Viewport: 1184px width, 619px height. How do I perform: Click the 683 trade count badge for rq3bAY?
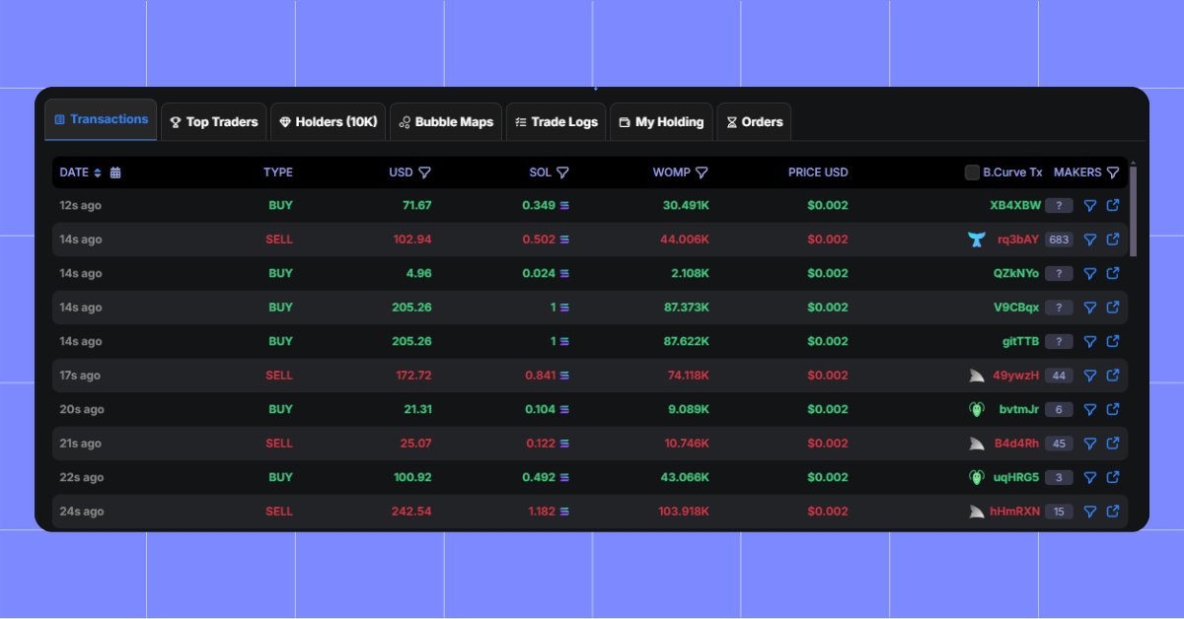pyautogui.click(x=1061, y=239)
